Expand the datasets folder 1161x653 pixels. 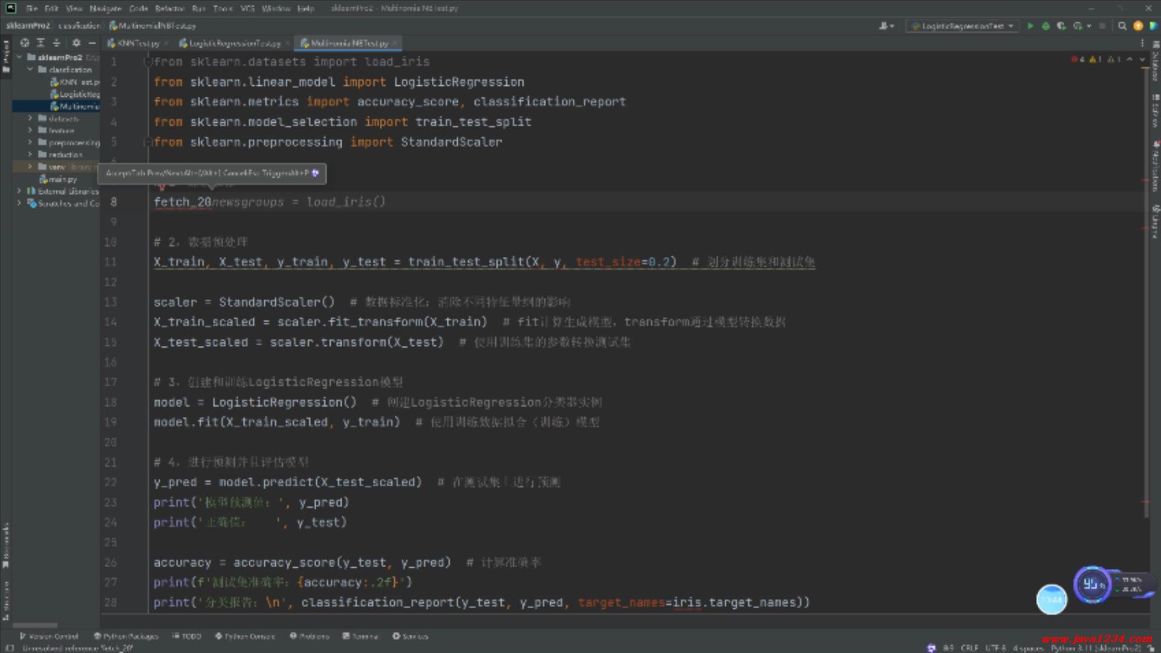coord(30,119)
